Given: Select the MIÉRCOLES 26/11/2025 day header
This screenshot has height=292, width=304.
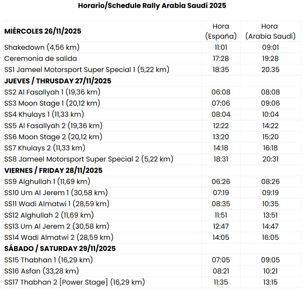Looking at the screenshot, I should coord(43,31).
